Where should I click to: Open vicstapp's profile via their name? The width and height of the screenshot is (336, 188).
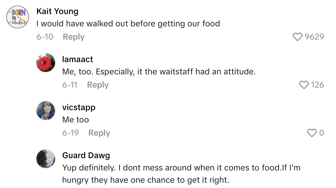pyautogui.click(x=79, y=107)
